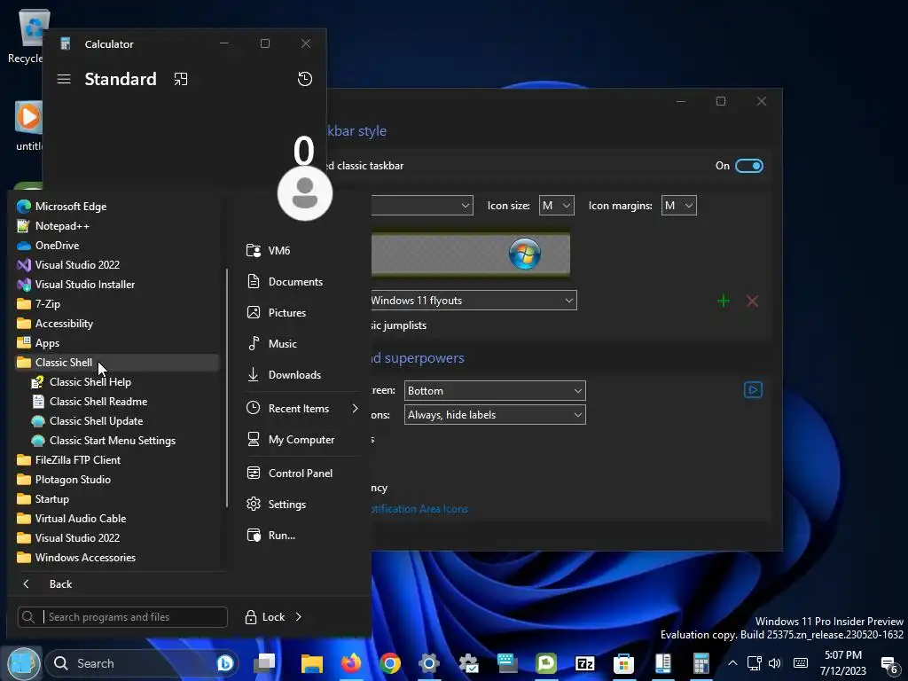
Task: Open Chrome from taskbar
Action: 390,663
